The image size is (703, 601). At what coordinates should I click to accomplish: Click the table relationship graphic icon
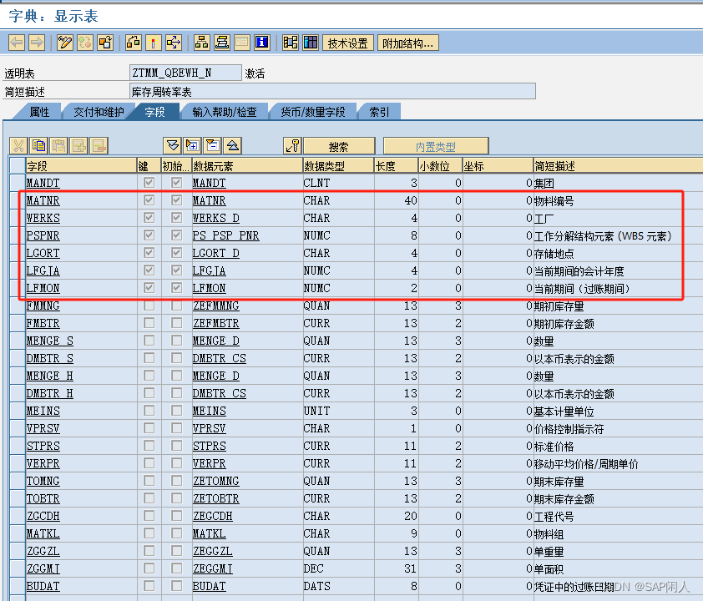click(x=291, y=43)
